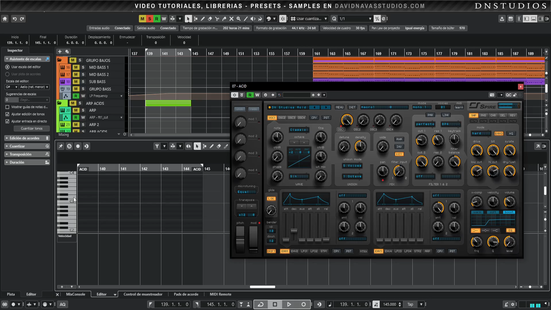The width and height of the screenshot is (551, 310).
Task: Uncheck Ajustar edición de tonos
Action: coord(7,114)
